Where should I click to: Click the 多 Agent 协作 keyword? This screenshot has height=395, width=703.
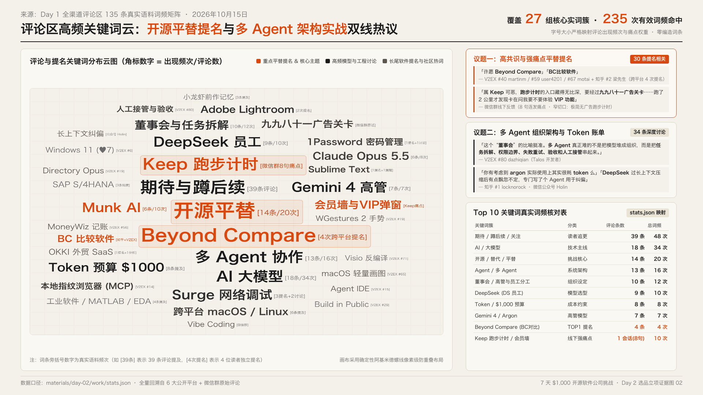tap(249, 257)
